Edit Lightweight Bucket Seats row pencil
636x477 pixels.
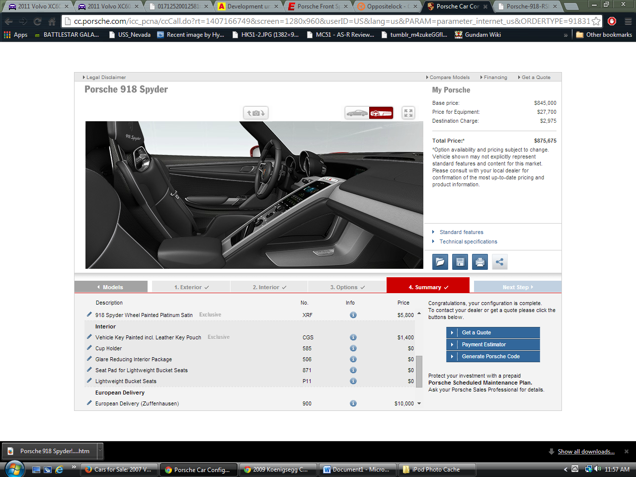point(89,381)
